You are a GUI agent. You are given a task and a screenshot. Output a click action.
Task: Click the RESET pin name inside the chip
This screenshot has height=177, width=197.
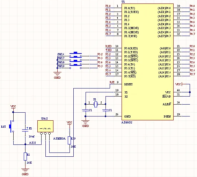[x=128, y=84]
